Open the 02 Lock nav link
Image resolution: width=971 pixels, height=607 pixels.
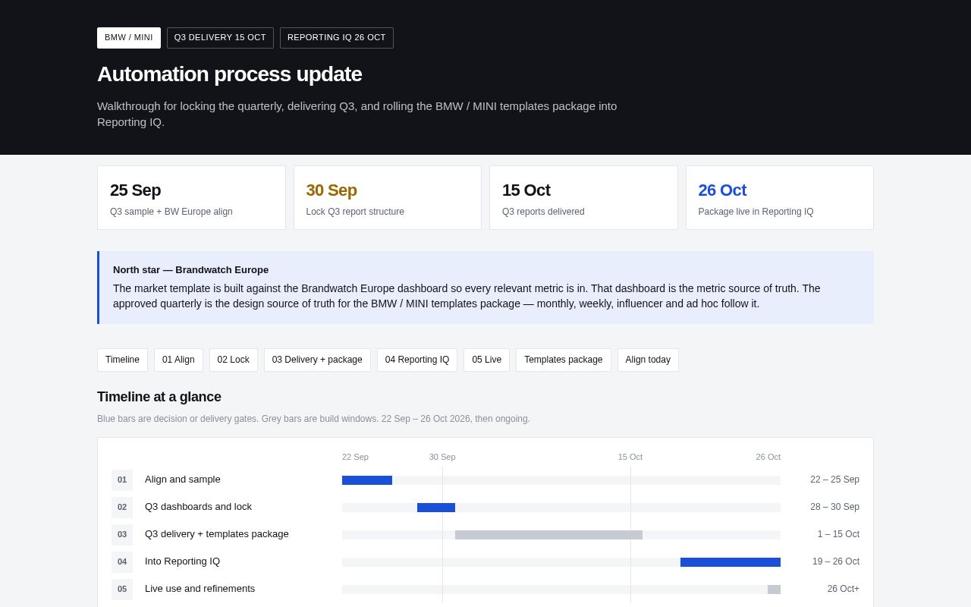[234, 360]
